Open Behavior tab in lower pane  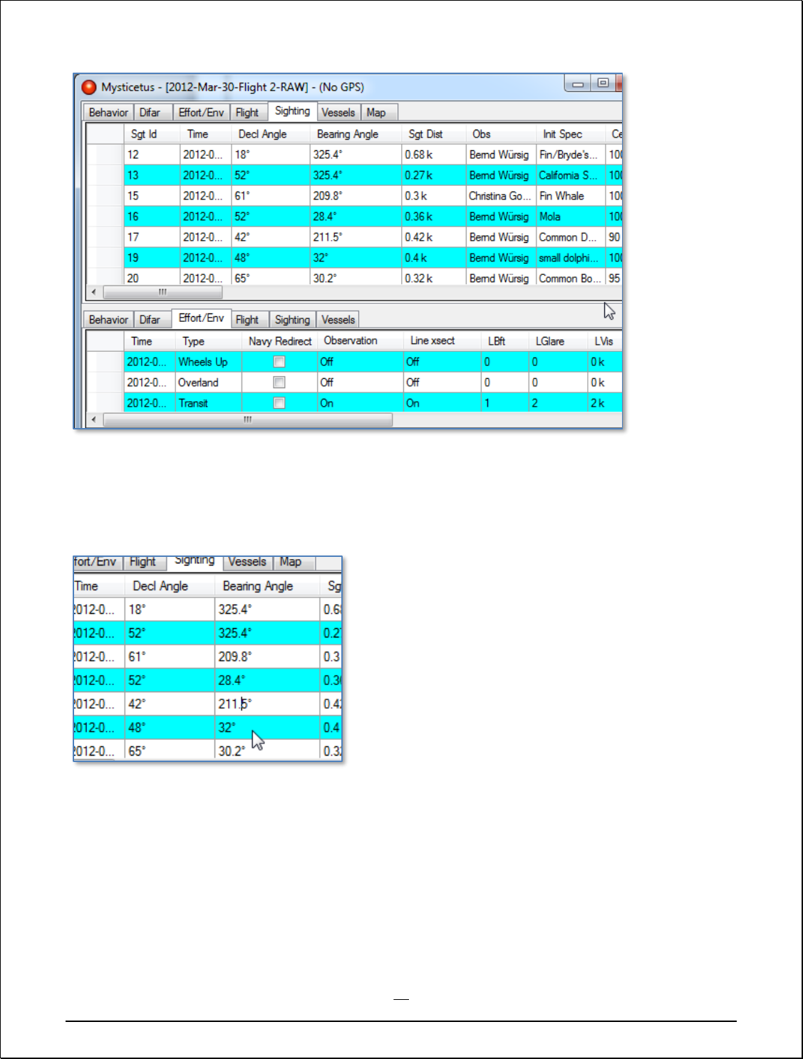point(108,320)
